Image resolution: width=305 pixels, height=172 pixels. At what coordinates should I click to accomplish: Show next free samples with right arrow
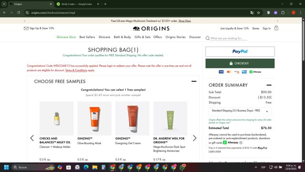[194, 138]
